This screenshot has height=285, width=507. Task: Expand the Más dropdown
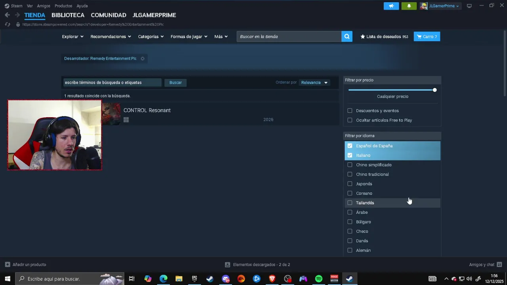coord(221,36)
